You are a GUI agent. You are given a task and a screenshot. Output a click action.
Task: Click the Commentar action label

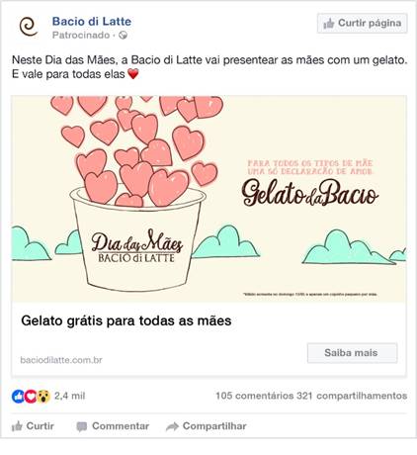click(x=121, y=426)
